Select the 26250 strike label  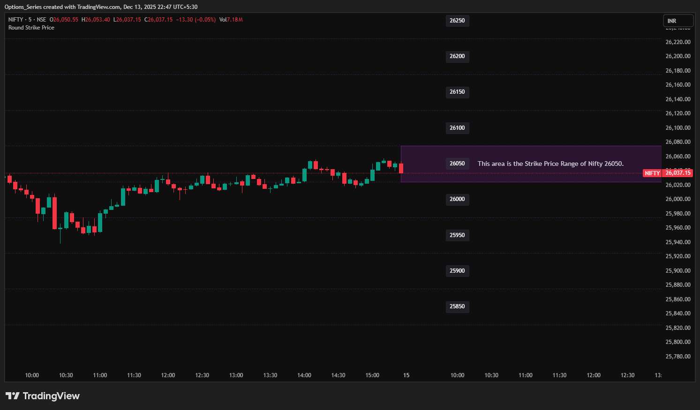coord(457,21)
